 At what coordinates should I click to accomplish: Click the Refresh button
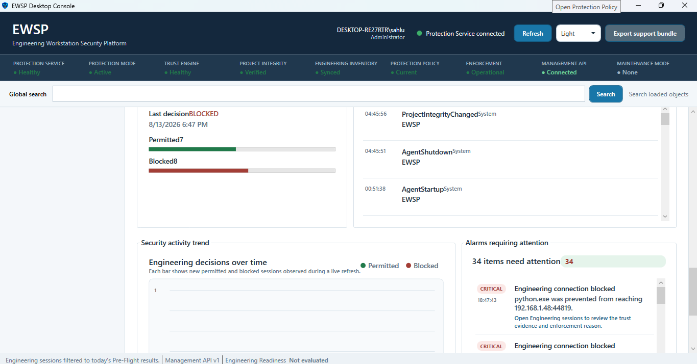533,34
